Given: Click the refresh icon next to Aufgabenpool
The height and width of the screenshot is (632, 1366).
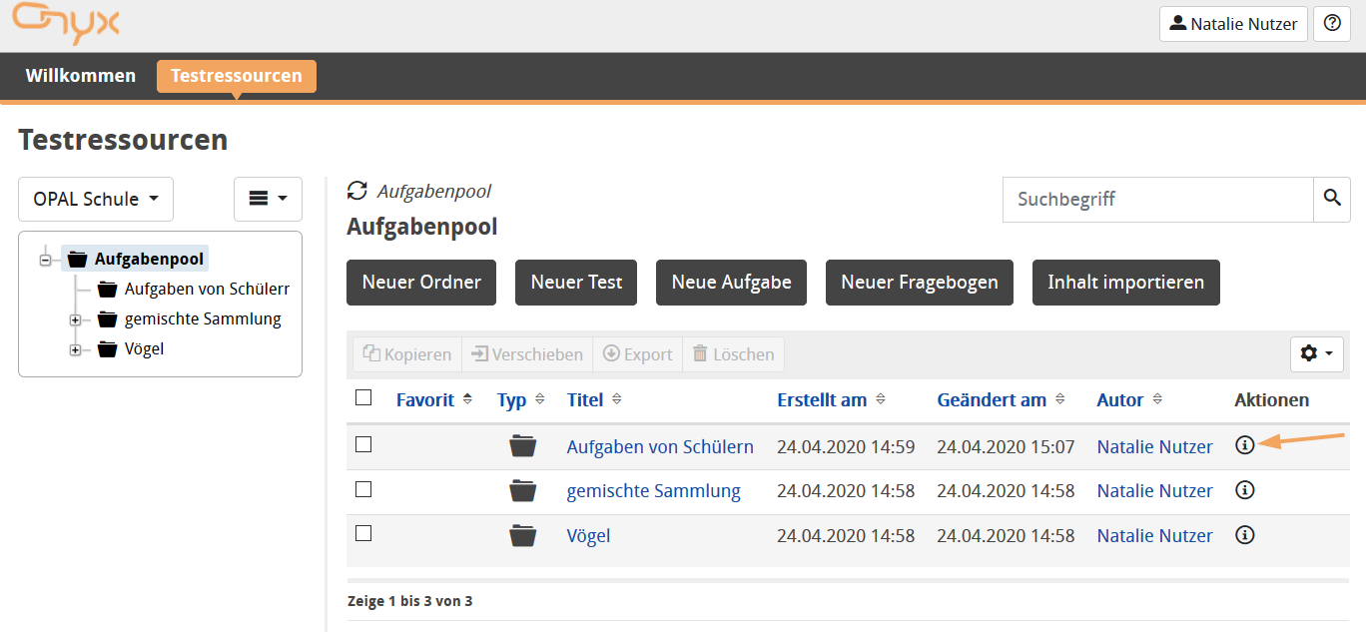Looking at the screenshot, I should [x=356, y=191].
